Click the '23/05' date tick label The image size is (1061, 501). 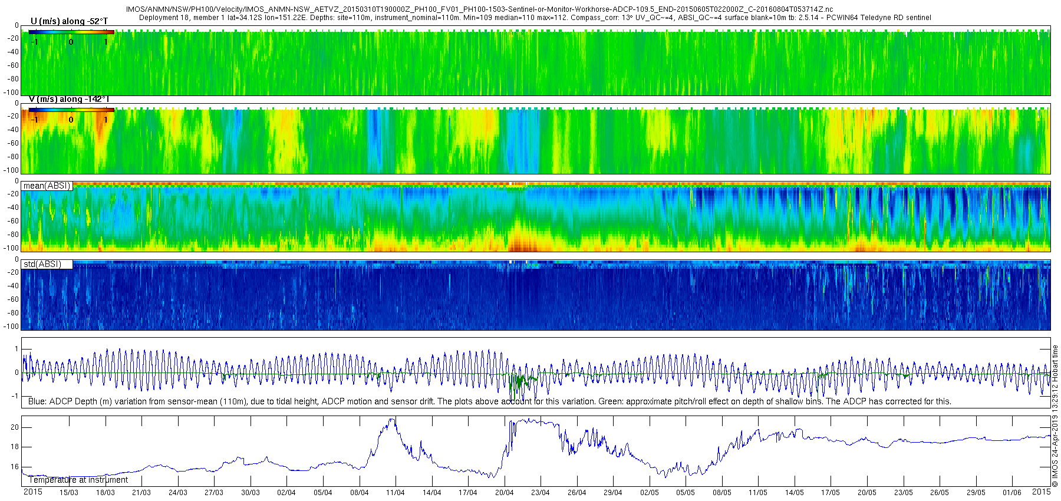(x=904, y=493)
